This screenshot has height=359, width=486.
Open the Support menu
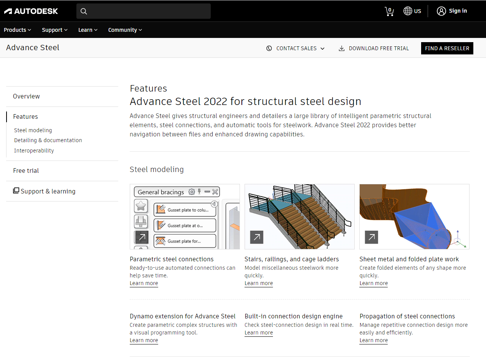point(55,30)
